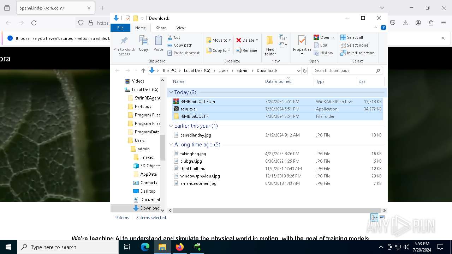Click the New folder button

click(x=270, y=45)
